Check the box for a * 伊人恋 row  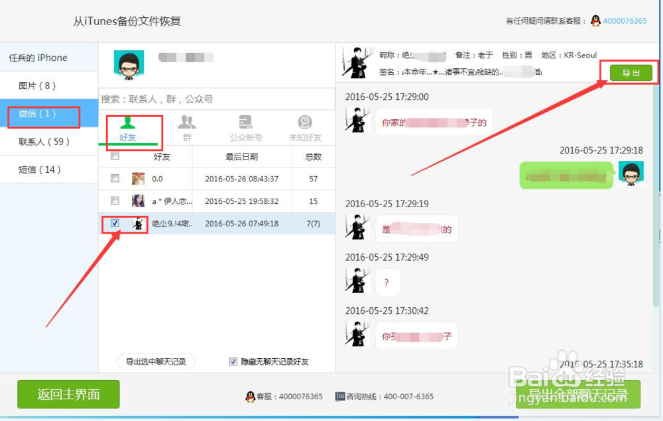(x=115, y=201)
